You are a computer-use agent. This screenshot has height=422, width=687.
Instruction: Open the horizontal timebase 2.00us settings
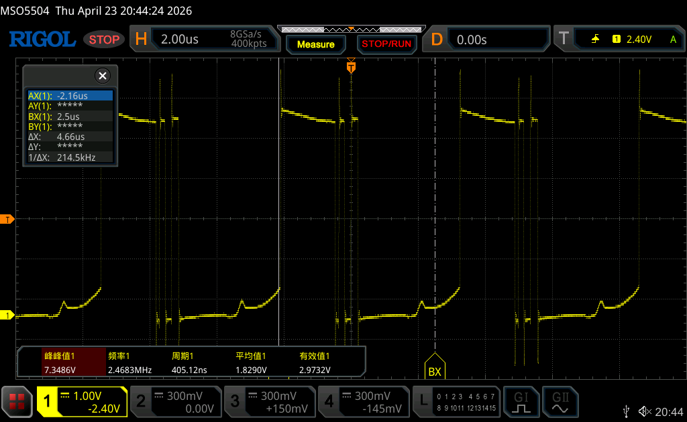[x=205, y=40]
